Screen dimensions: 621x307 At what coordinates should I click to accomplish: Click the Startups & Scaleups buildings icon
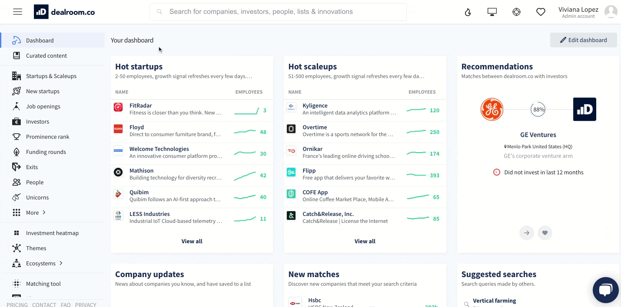pos(17,76)
